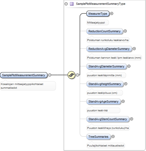Expand the StandAvgStemCountSummary element

tap(131, 119)
